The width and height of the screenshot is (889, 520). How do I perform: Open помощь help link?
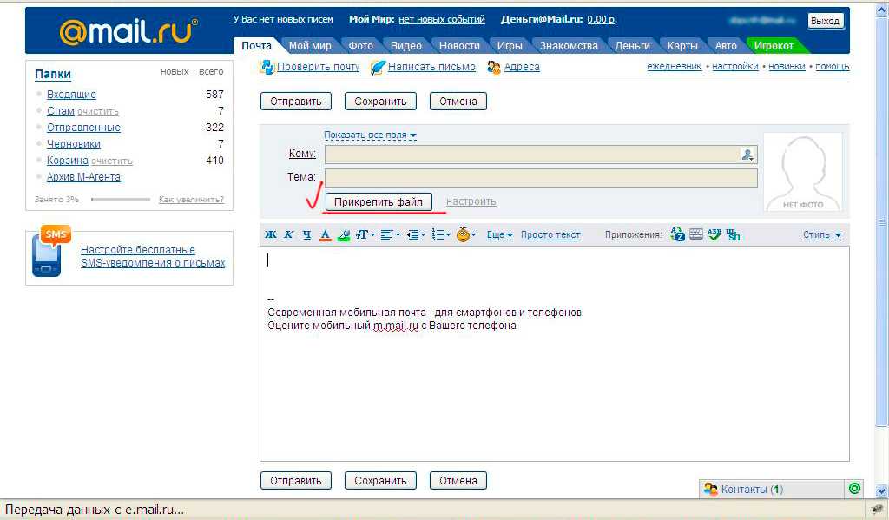[833, 66]
